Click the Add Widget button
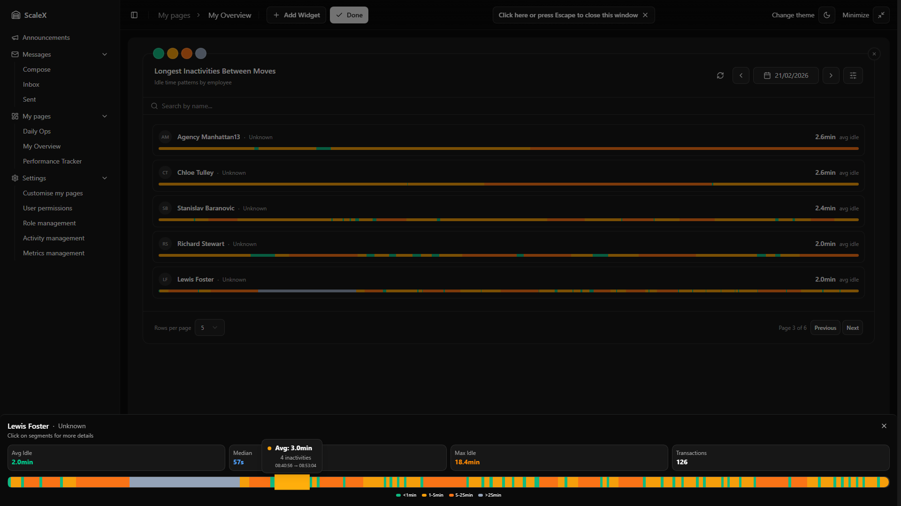The height and width of the screenshot is (506, 901). tap(296, 15)
